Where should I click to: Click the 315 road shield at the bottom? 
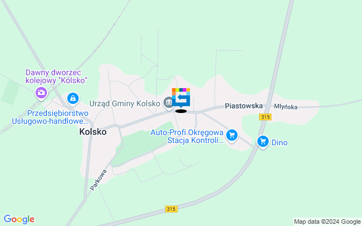click(x=171, y=209)
